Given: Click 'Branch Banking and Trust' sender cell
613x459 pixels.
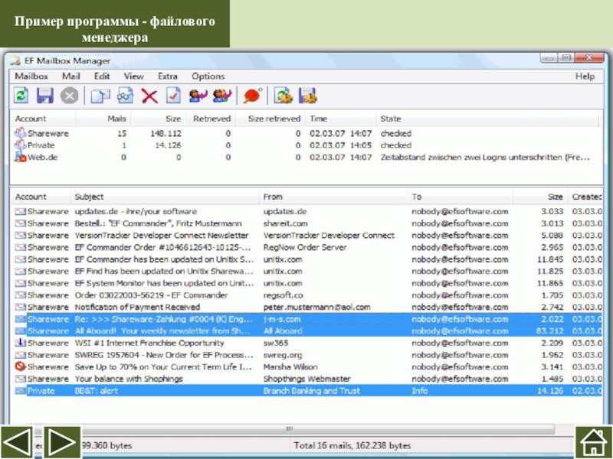Looking at the screenshot, I should (x=312, y=391).
